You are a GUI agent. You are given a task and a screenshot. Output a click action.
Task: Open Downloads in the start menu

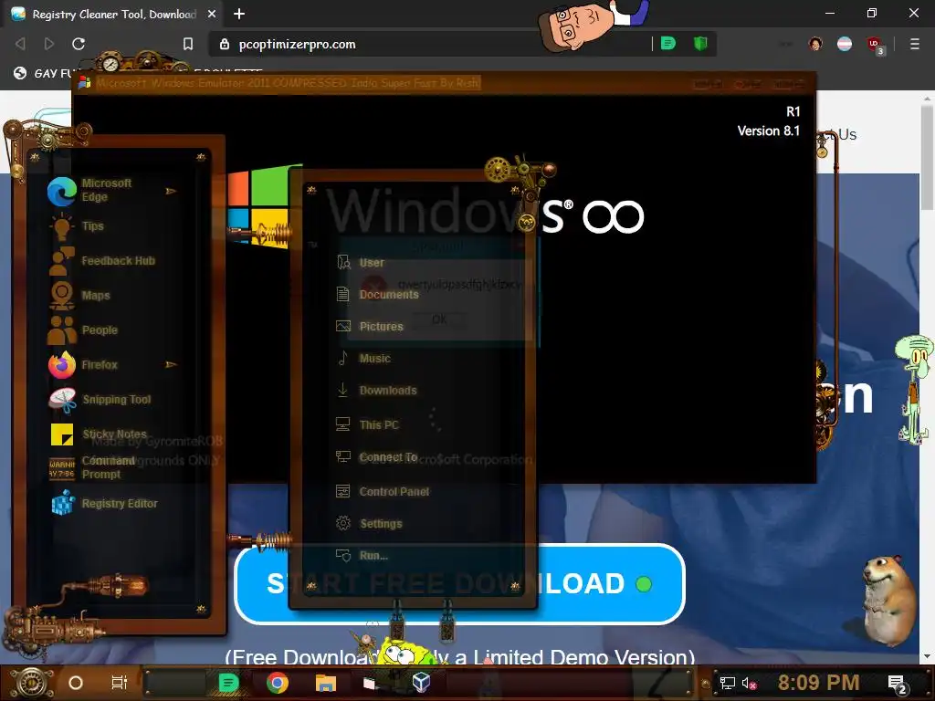click(376, 391)
